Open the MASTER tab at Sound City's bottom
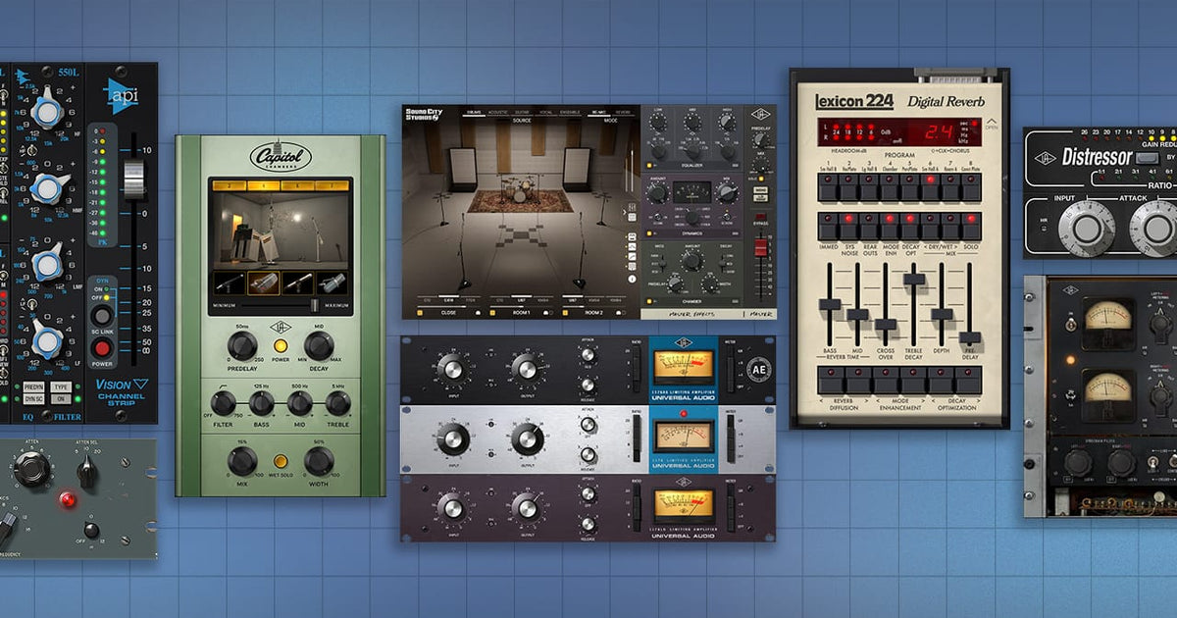1177x618 pixels. [x=762, y=312]
